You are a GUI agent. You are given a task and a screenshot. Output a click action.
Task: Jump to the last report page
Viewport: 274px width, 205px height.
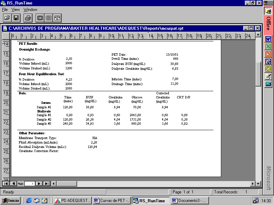(47, 183)
